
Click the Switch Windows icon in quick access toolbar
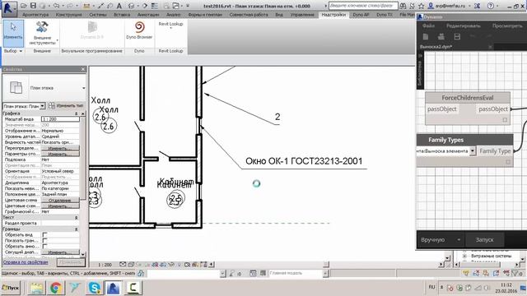(x=175, y=6)
